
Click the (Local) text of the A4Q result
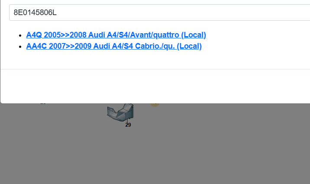[194, 35]
